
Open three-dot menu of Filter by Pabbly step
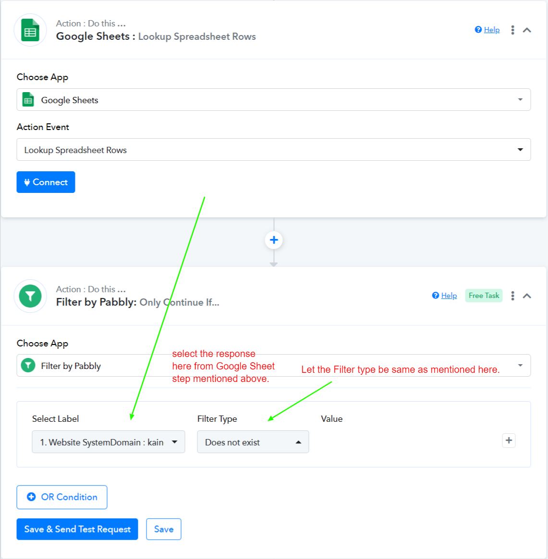pos(512,296)
